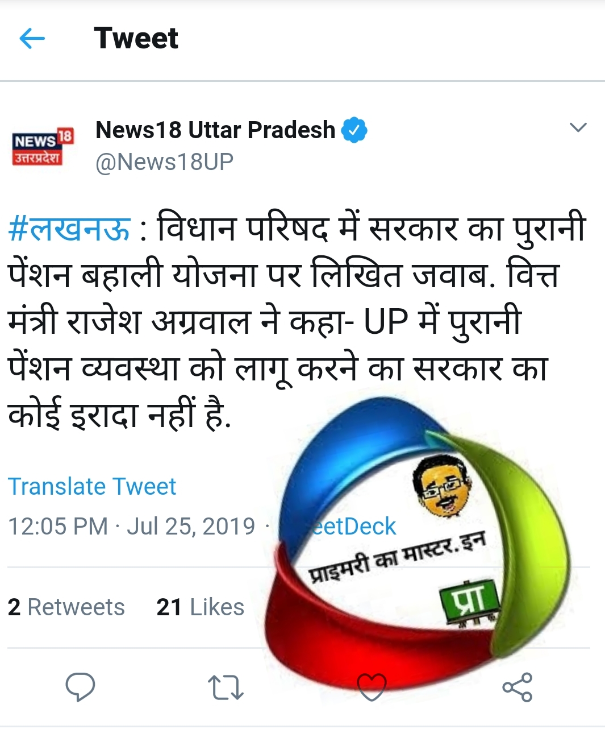Image resolution: width=605 pixels, height=729 pixels.
Task: Share the tweet via share icon
Action: pos(518,687)
